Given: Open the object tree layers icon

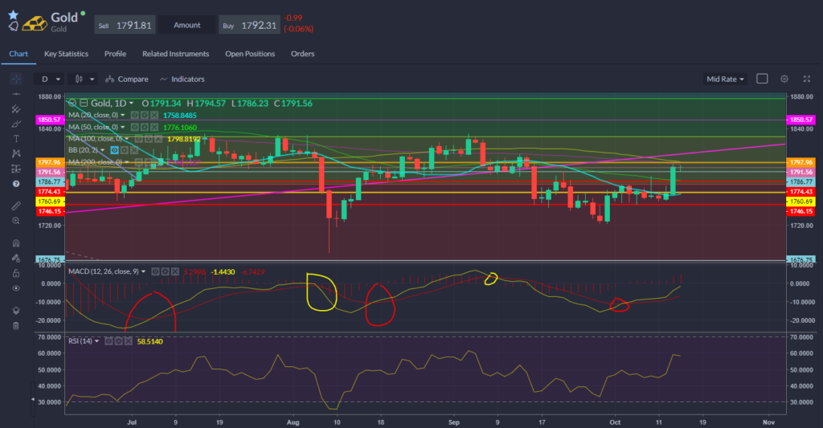Looking at the screenshot, I should pyautogui.click(x=16, y=311).
